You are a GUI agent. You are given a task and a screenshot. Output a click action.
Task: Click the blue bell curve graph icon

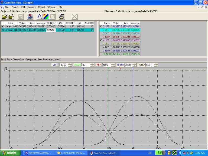[39, 17]
